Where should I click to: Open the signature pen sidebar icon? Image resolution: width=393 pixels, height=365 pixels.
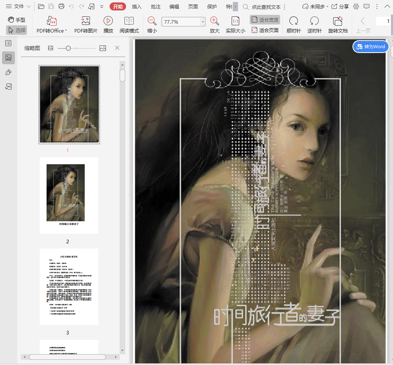click(x=8, y=72)
